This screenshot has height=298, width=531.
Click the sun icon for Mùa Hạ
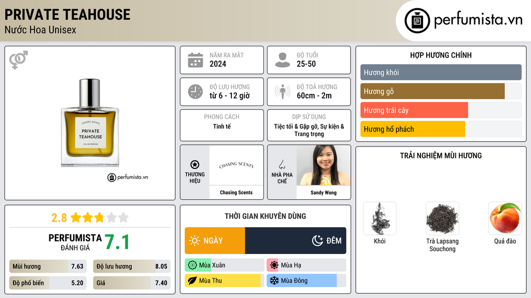(x=274, y=265)
